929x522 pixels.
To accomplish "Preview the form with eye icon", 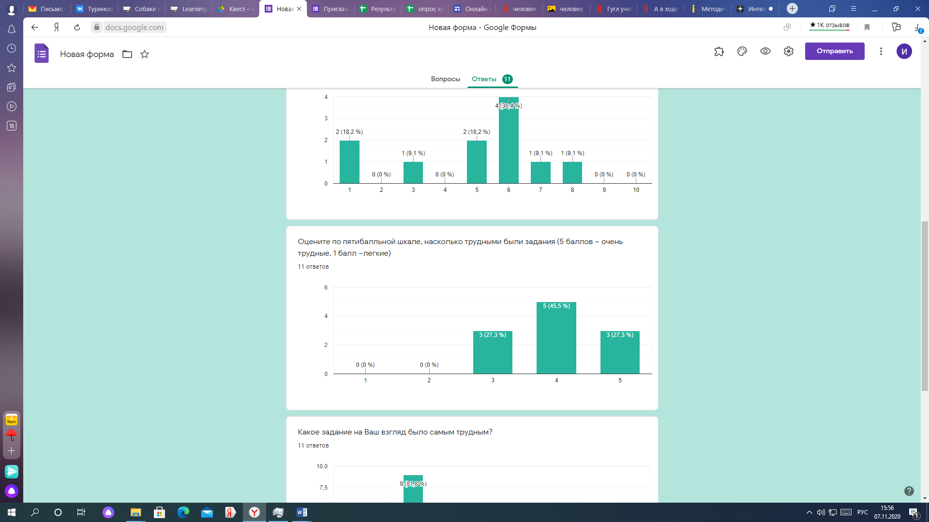I will pyautogui.click(x=765, y=51).
